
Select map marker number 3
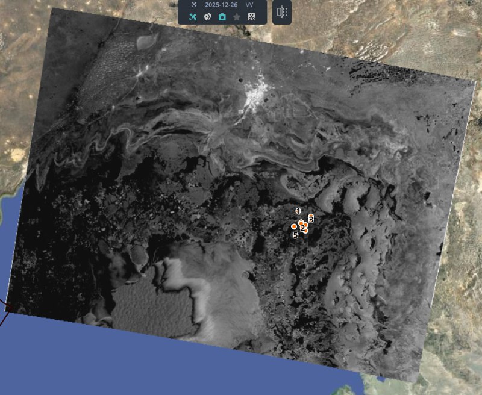(x=311, y=218)
